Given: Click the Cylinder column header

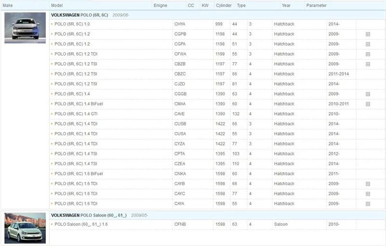Looking at the screenshot, I should click(223, 5).
